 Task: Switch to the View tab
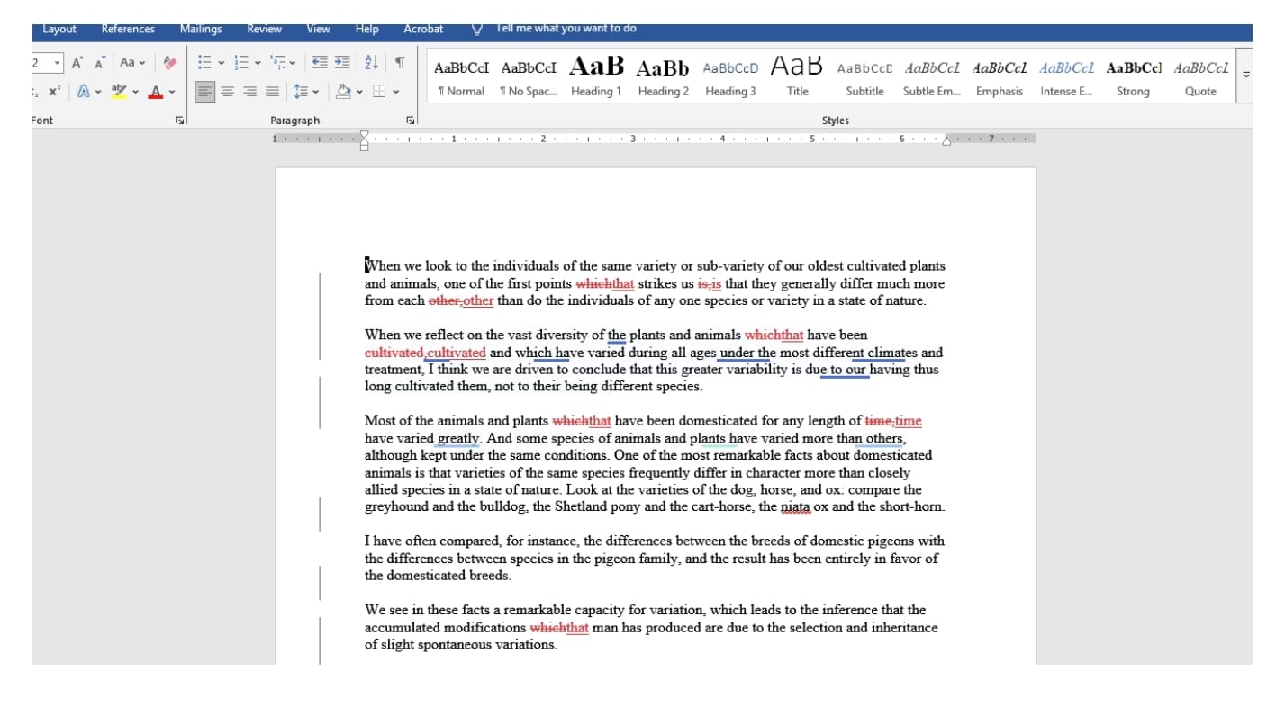[x=318, y=29]
